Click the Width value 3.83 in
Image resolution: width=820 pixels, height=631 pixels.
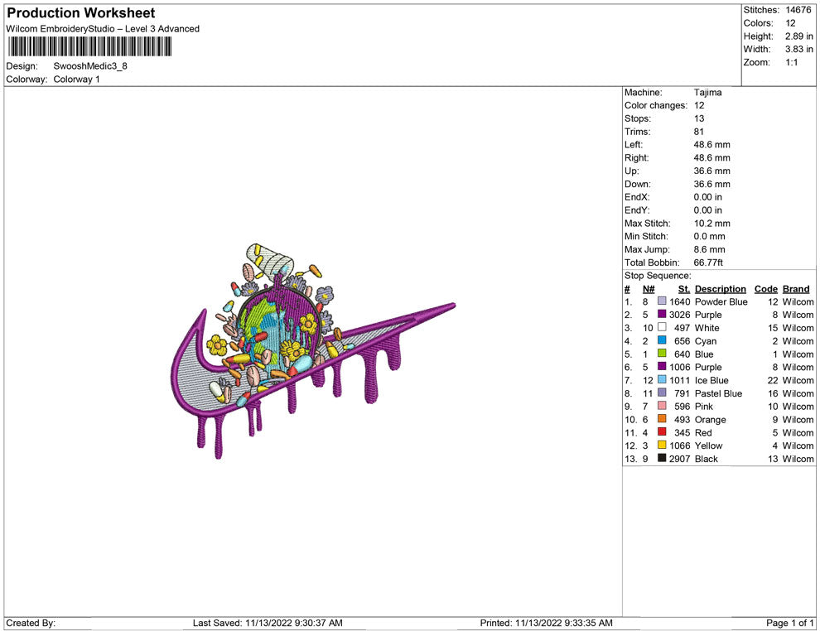tap(799, 49)
